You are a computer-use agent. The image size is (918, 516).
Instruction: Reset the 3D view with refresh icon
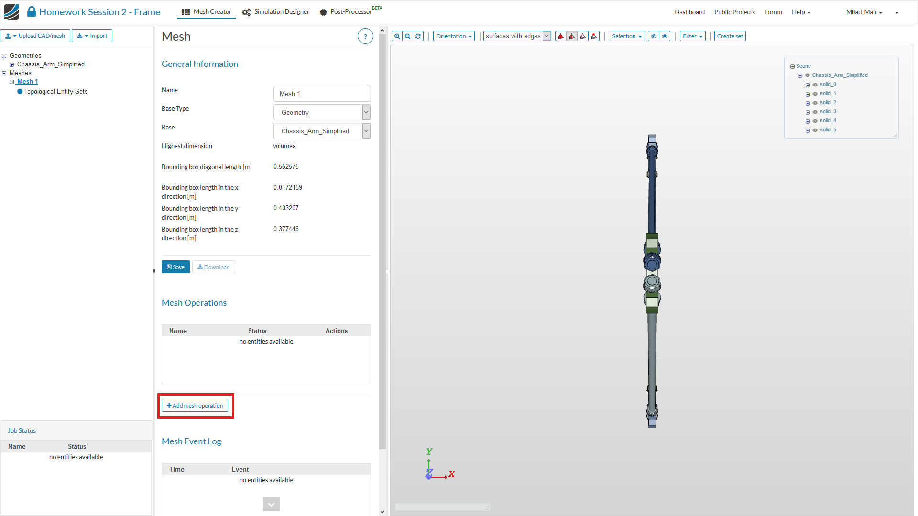(418, 36)
